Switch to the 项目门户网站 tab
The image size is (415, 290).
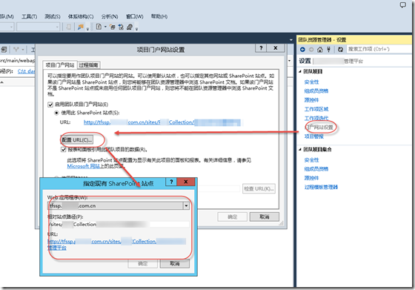click(x=60, y=65)
